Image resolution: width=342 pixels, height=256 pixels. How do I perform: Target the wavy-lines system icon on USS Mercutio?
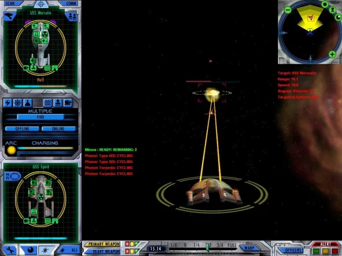[x=47, y=68]
